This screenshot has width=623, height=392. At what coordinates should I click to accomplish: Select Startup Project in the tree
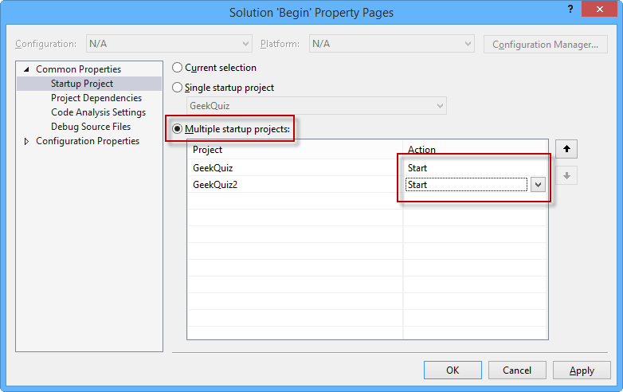[x=82, y=84]
